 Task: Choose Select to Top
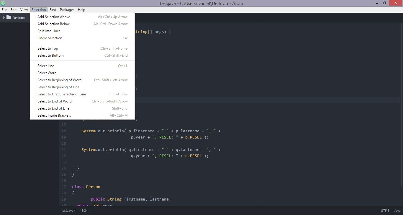pyautogui.click(x=82, y=48)
